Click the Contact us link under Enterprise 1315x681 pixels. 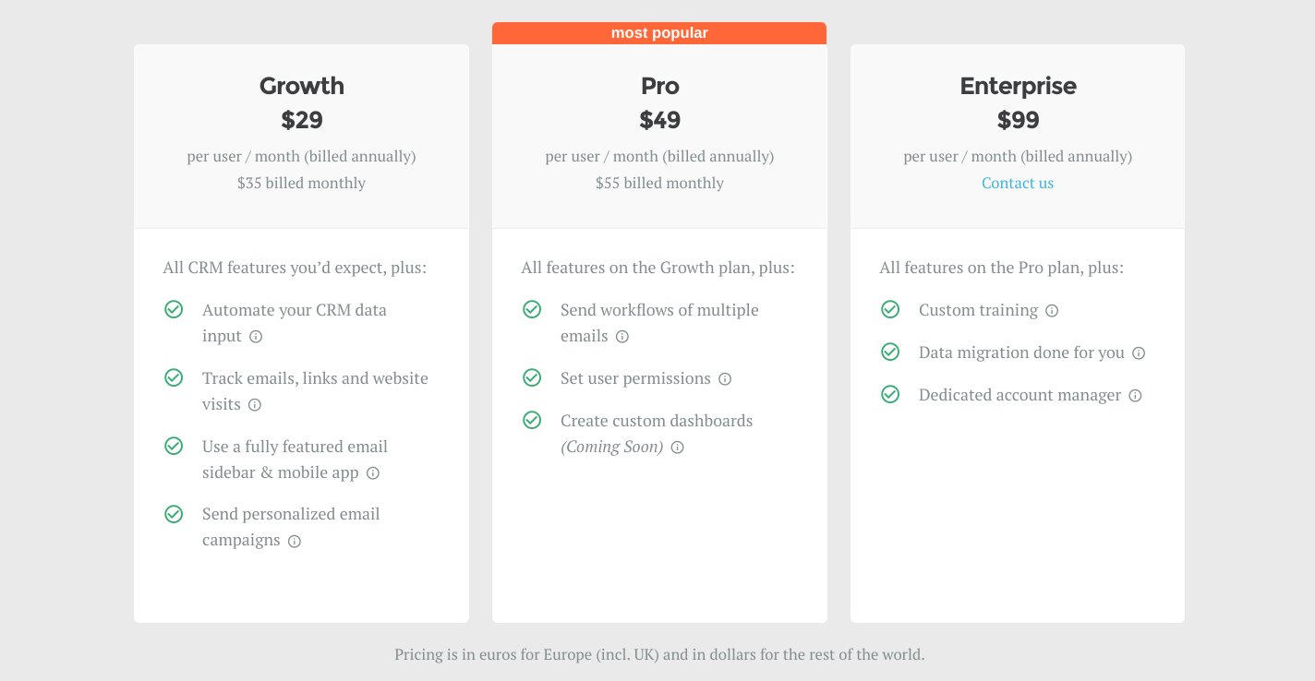tap(1018, 183)
